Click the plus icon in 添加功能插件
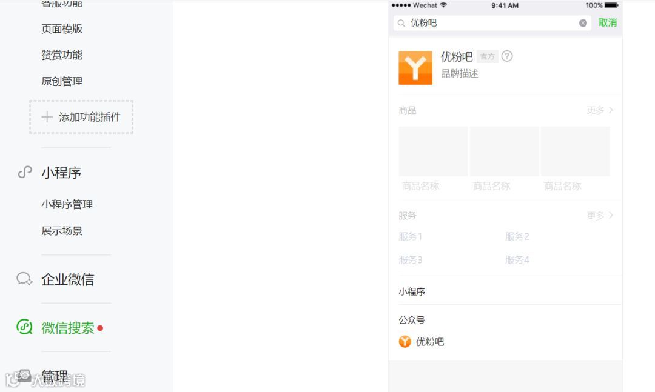The image size is (655, 392). [x=47, y=117]
